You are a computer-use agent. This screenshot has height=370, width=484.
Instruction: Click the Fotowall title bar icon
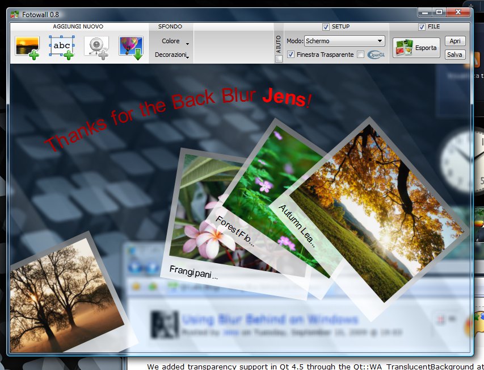[x=14, y=15]
